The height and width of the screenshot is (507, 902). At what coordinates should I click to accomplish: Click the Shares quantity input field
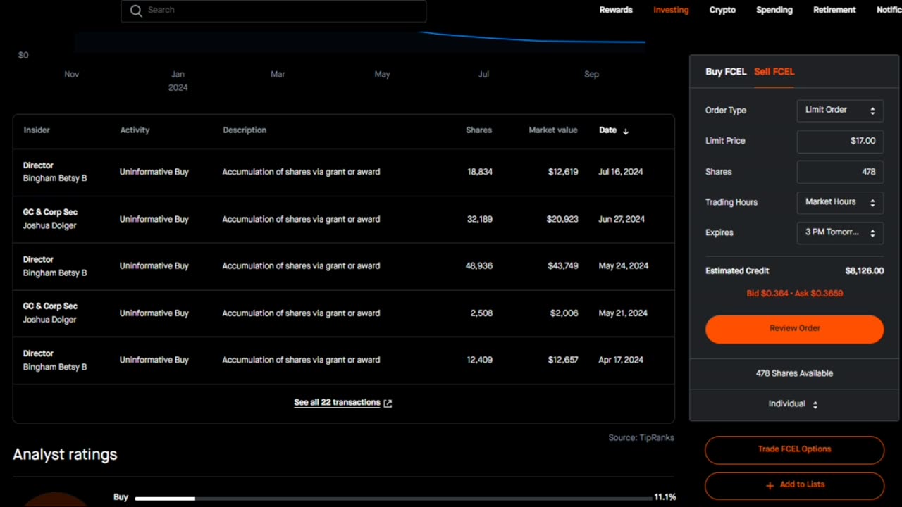(840, 172)
